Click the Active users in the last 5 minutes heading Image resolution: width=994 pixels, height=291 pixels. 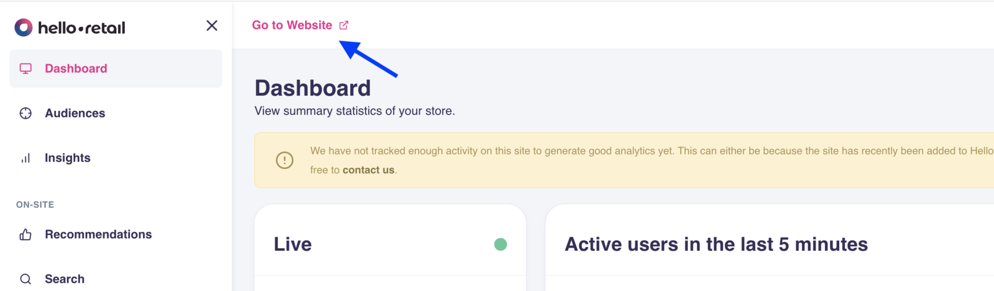[x=716, y=244]
